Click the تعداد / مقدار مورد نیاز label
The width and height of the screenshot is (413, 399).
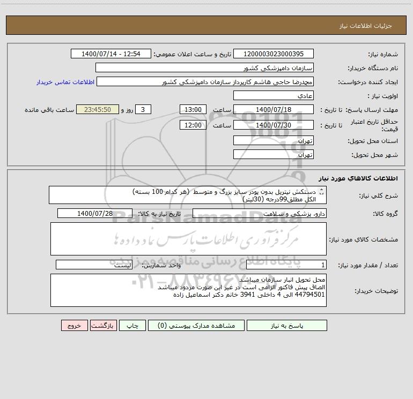coord(368,266)
